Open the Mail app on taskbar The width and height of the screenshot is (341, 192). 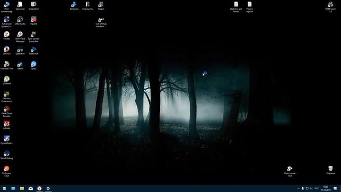(x=31, y=188)
